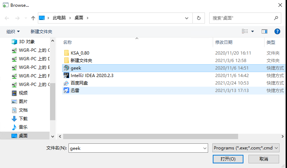Click the geek shortcut icon
The height and width of the screenshot is (168, 287).
click(x=66, y=68)
